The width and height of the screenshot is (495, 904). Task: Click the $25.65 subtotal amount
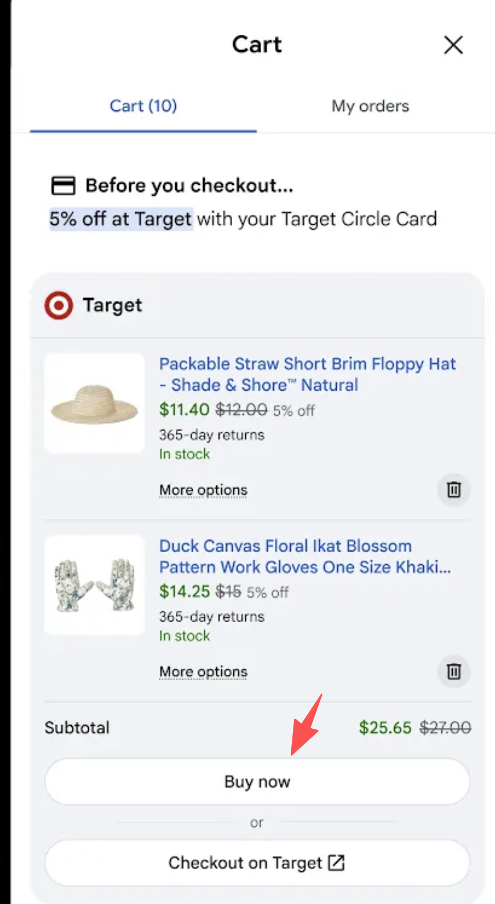coord(385,728)
